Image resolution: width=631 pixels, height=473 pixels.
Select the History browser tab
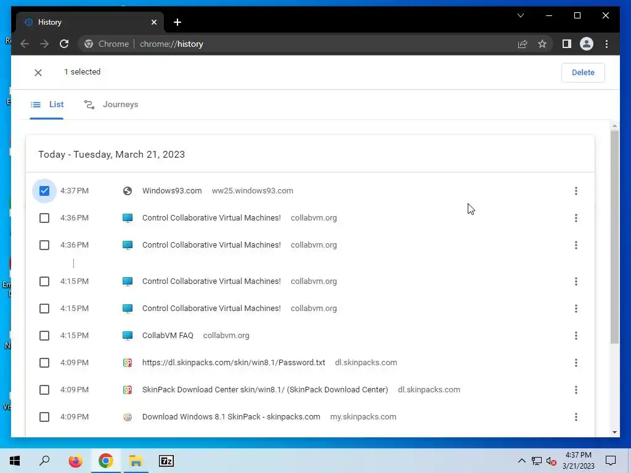[x=90, y=22]
